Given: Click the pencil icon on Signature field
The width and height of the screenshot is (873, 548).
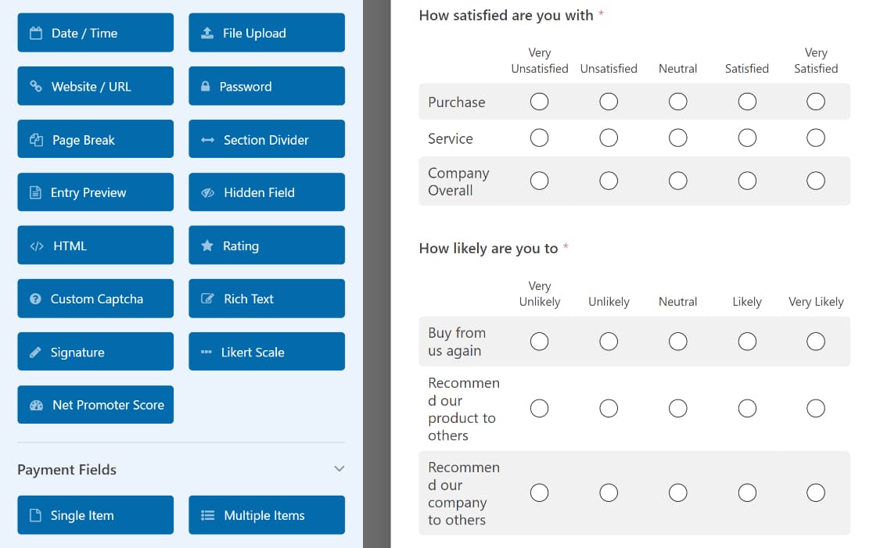Looking at the screenshot, I should (x=35, y=352).
